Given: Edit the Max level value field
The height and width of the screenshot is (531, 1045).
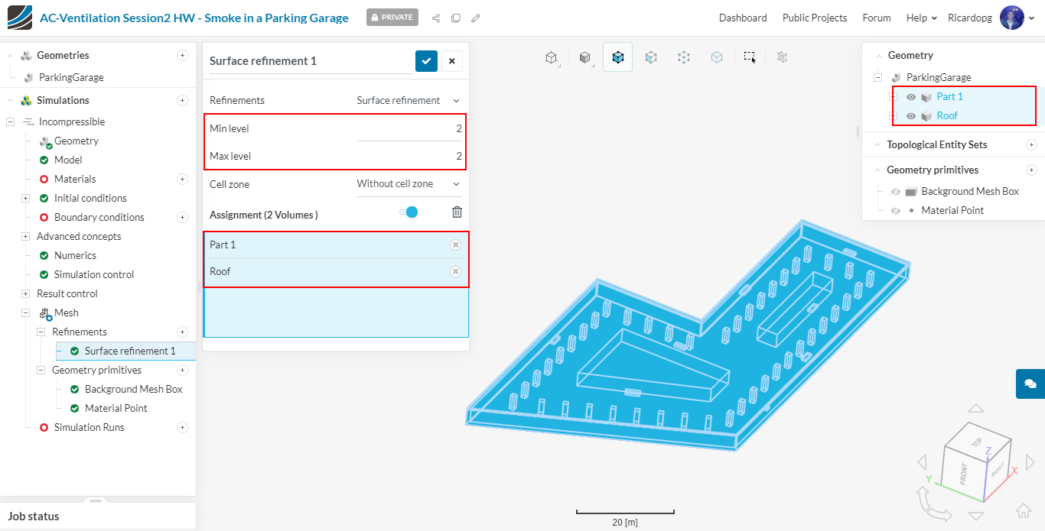Looking at the screenshot, I should click(x=409, y=156).
